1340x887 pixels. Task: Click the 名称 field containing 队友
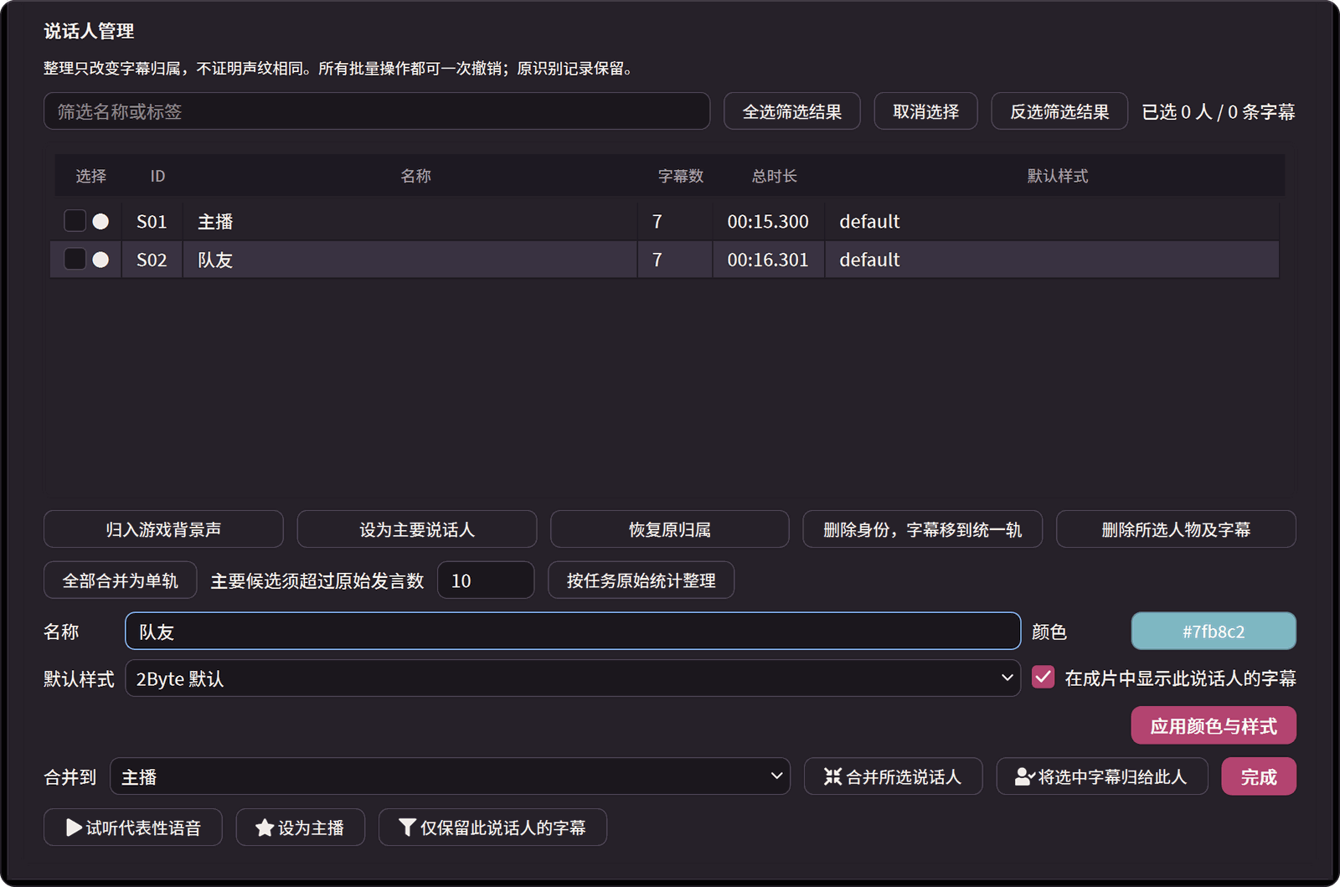point(573,631)
